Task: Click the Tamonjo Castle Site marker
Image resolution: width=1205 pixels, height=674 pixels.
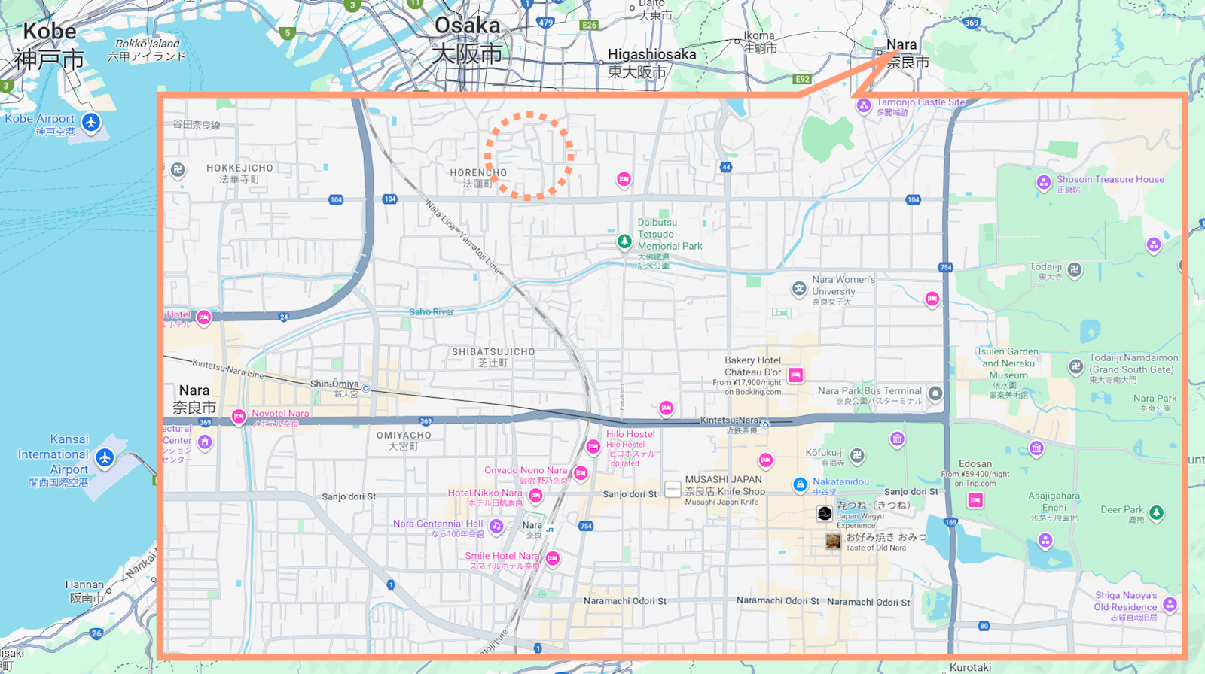Action: 864,105
